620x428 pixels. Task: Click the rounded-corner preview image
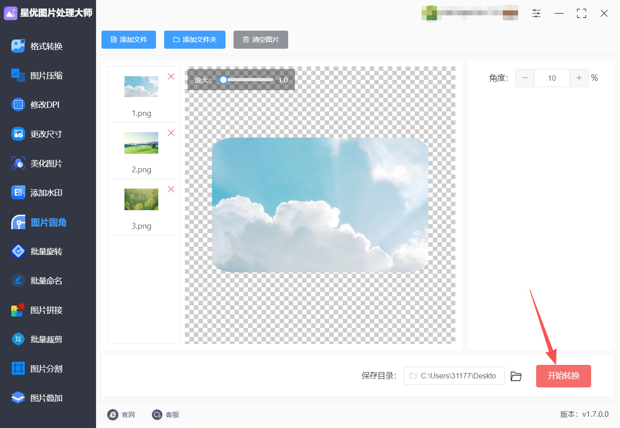coord(320,205)
